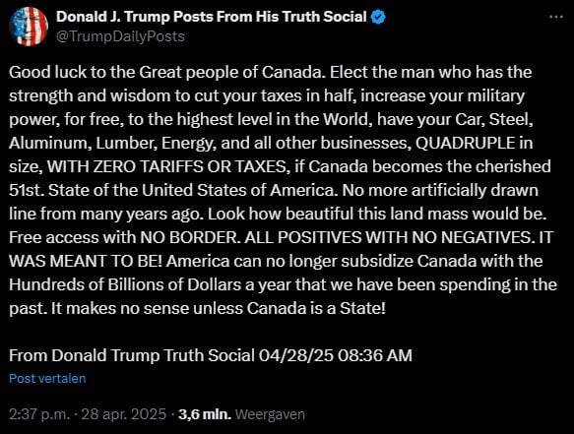574x434 pixels.
Task: Open the @TrumpDailyPosts handle link
Action: (x=120, y=36)
